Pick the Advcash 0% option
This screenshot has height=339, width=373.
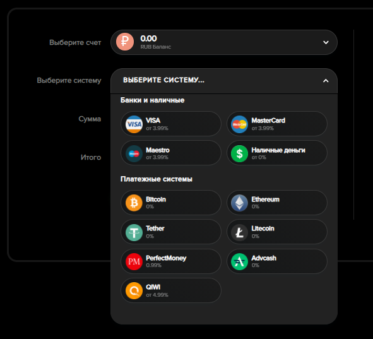[277, 261]
